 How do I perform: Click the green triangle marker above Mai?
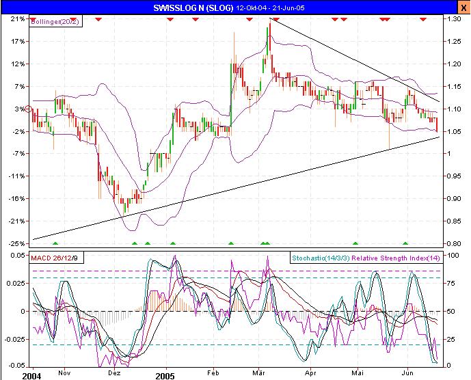(x=355, y=243)
